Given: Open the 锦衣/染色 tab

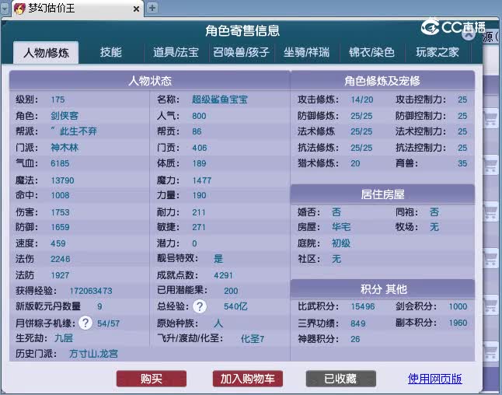Looking at the screenshot, I should [x=371, y=52].
